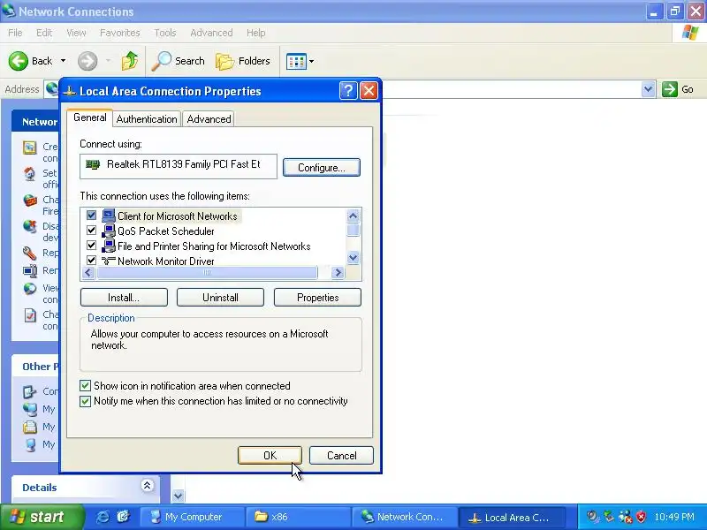Open the Search magnifier in toolbar

pos(161,61)
